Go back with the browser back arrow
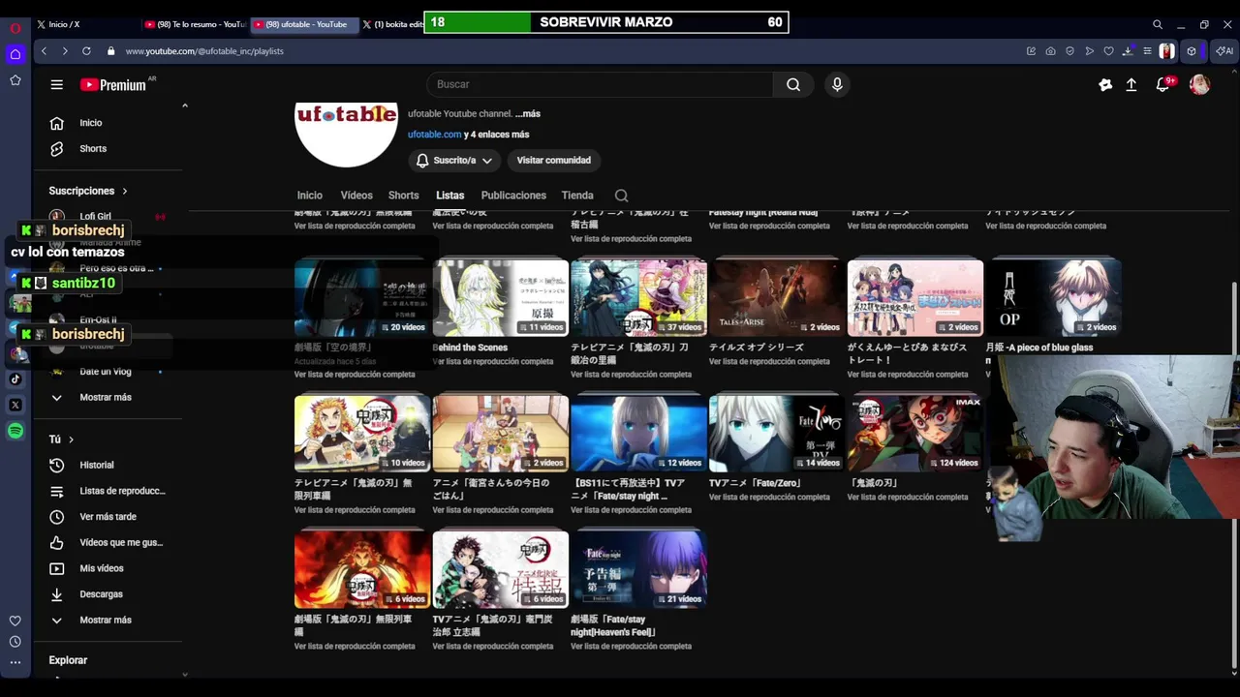This screenshot has width=1240, height=697. [45, 50]
